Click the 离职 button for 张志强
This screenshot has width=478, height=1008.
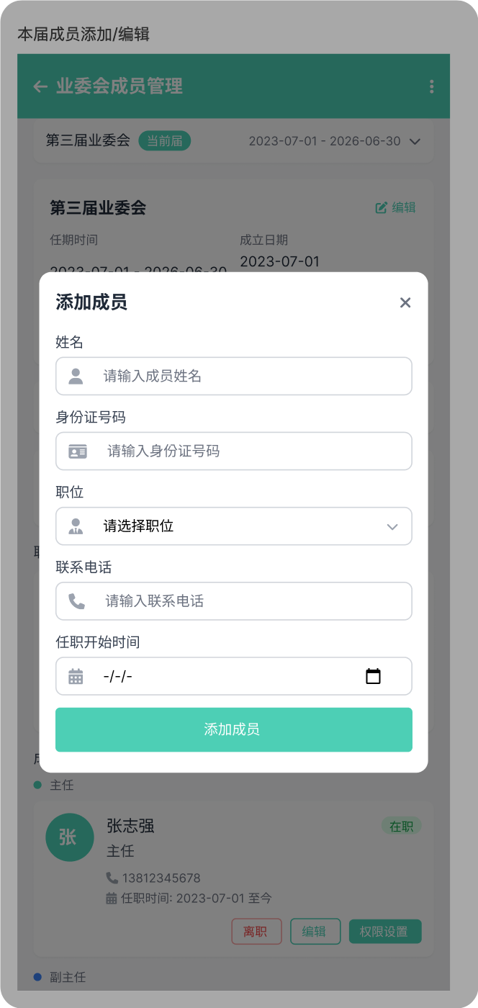pyautogui.click(x=256, y=931)
